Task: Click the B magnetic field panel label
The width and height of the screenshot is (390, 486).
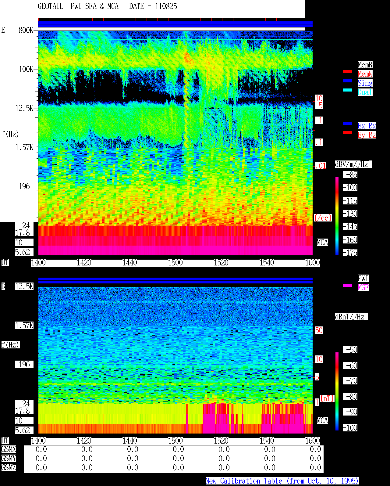Action: pyautogui.click(x=3, y=286)
